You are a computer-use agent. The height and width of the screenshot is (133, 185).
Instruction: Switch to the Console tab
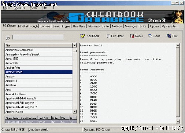coord(45,26)
